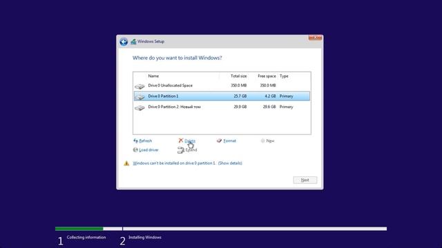The height and width of the screenshot is (248, 442).
Task: Click the 25.7 GB total size value
Action: [x=240, y=96]
